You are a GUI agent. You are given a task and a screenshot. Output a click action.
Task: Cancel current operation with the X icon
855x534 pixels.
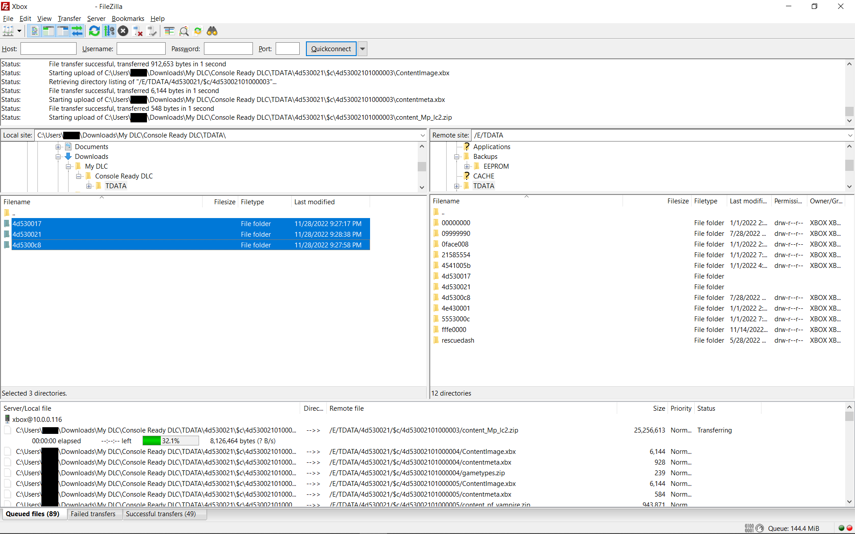(x=123, y=31)
